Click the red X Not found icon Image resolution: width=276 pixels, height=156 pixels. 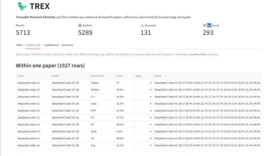(x=204, y=25)
